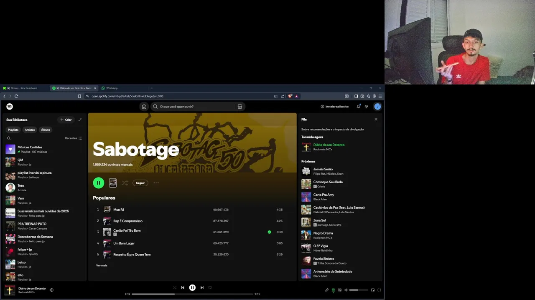The image size is (535, 300).
Task: Skip to the next track
Action: 202,287
